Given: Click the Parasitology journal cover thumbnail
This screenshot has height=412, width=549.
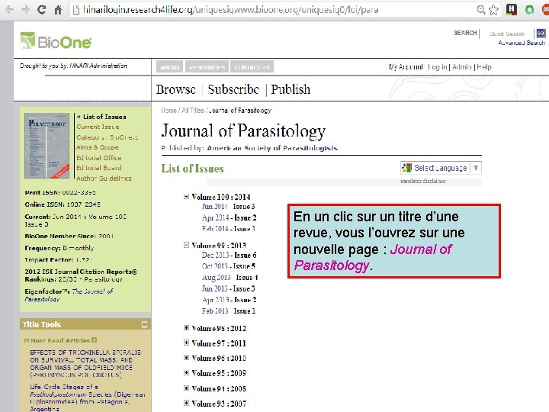Looking at the screenshot, I should point(47,146).
